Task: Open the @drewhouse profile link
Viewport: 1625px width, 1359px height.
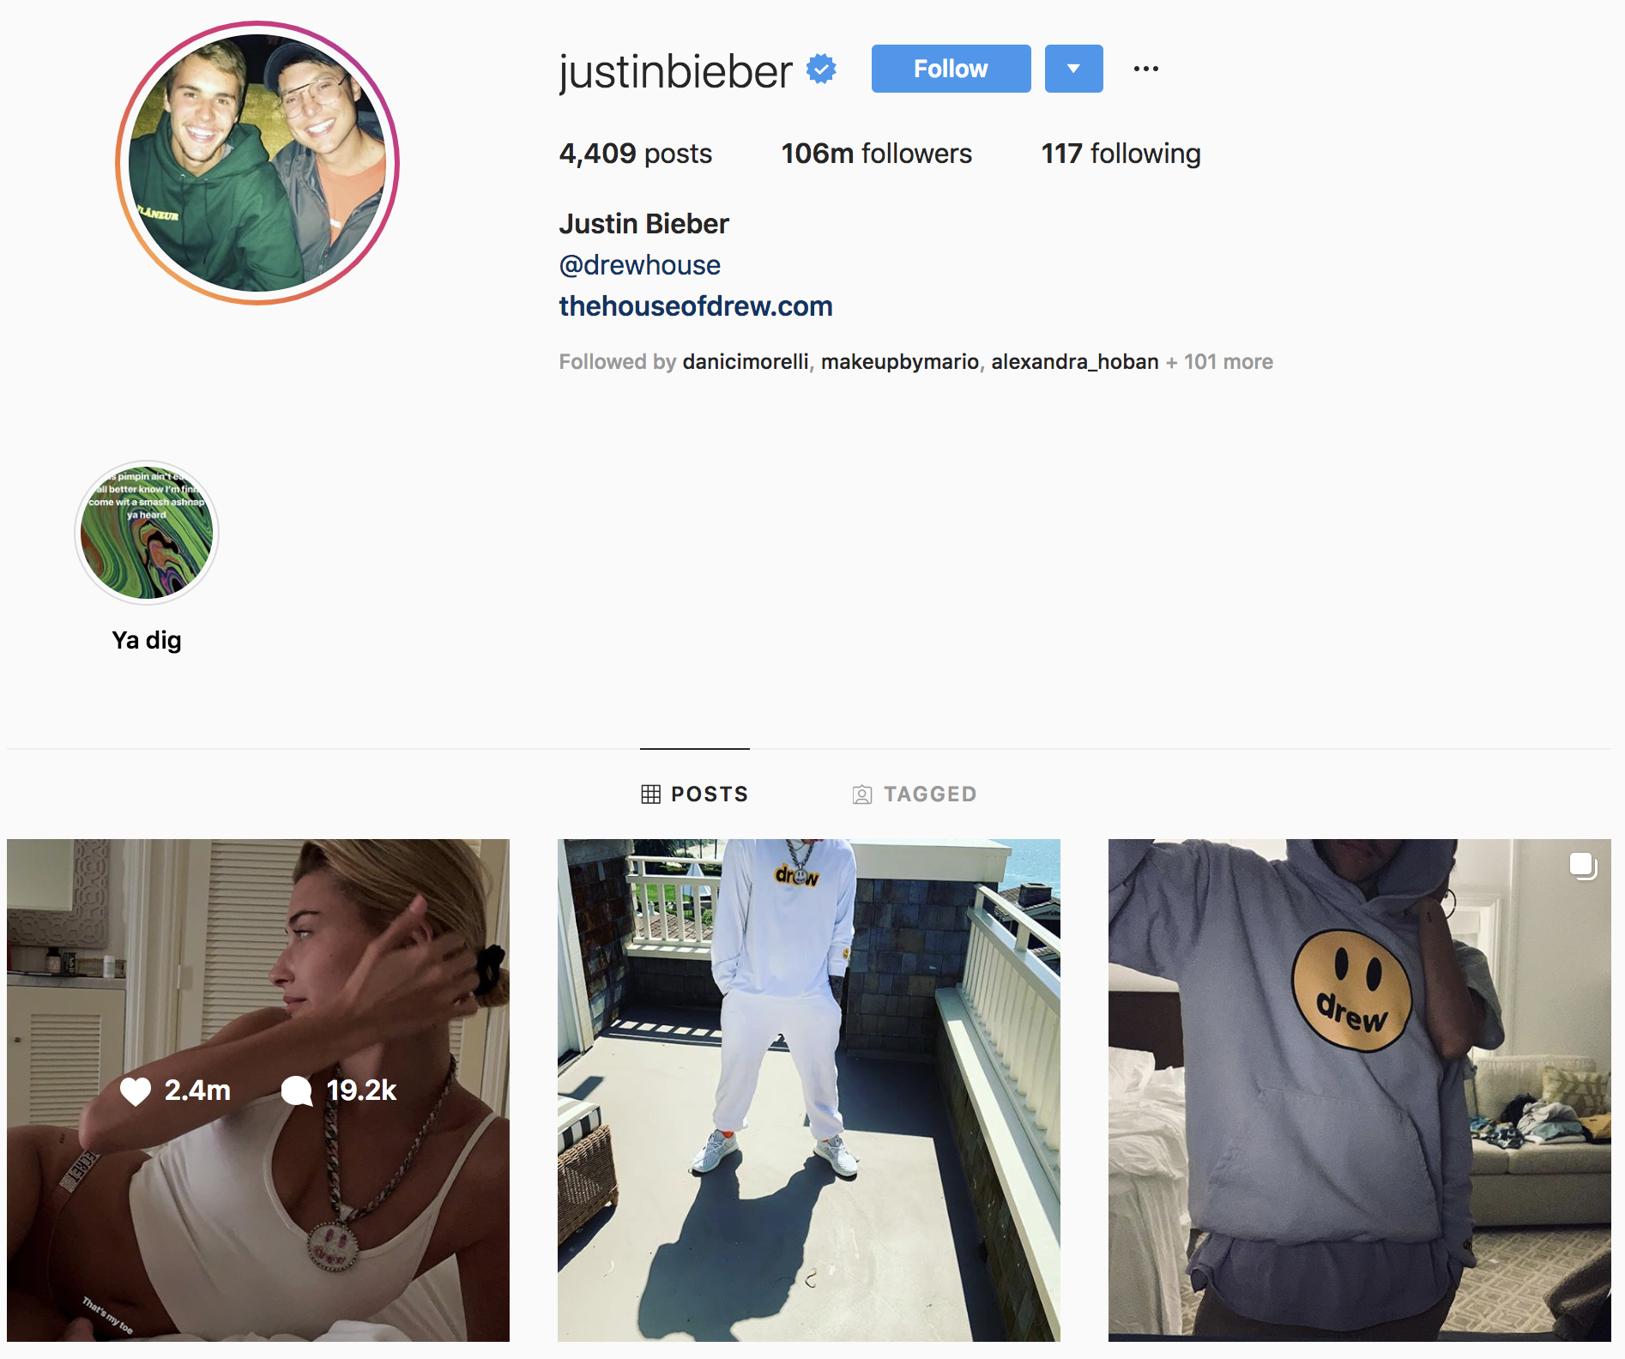Action: 639,265
